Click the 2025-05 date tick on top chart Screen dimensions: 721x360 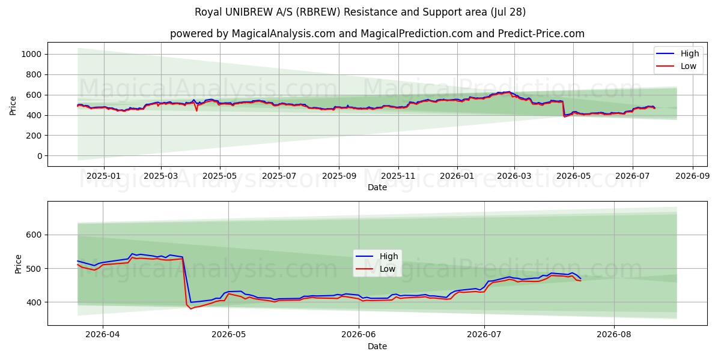click(219, 176)
